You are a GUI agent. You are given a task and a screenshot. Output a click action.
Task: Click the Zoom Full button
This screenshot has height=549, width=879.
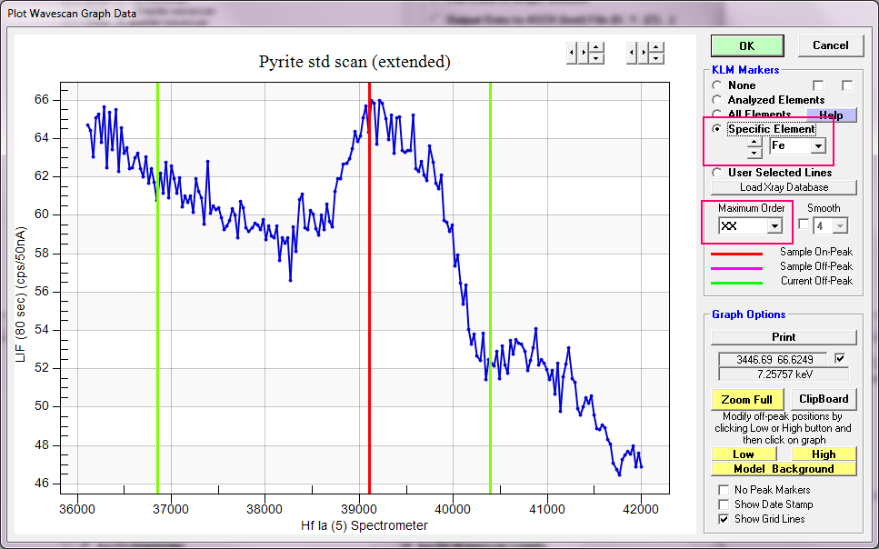click(746, 399)
